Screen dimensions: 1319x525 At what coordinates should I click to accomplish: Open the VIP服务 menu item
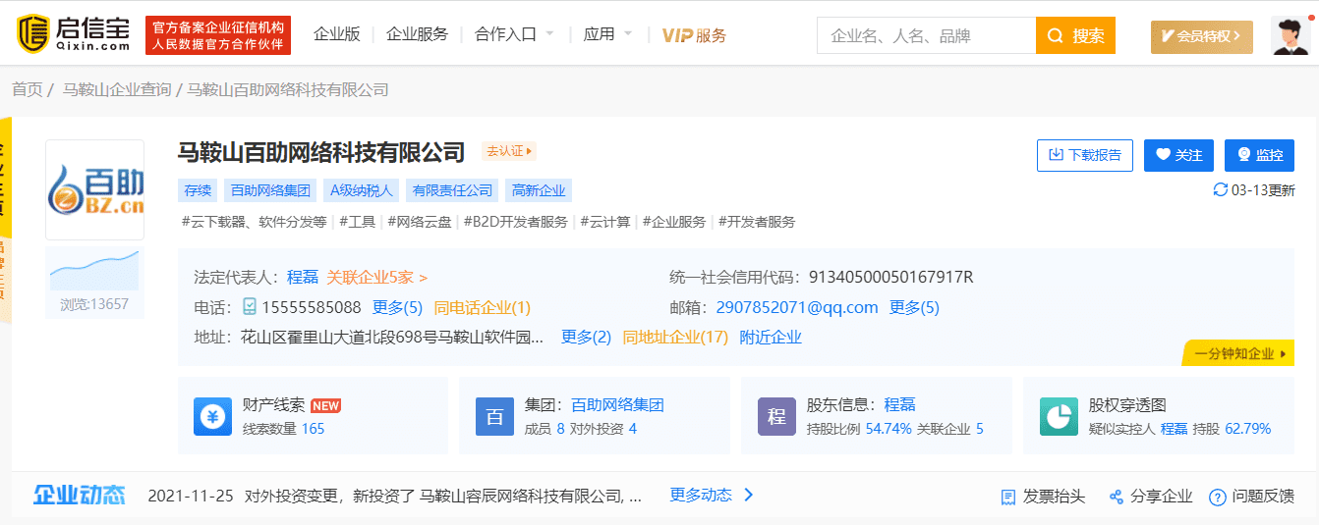[694, 35]
